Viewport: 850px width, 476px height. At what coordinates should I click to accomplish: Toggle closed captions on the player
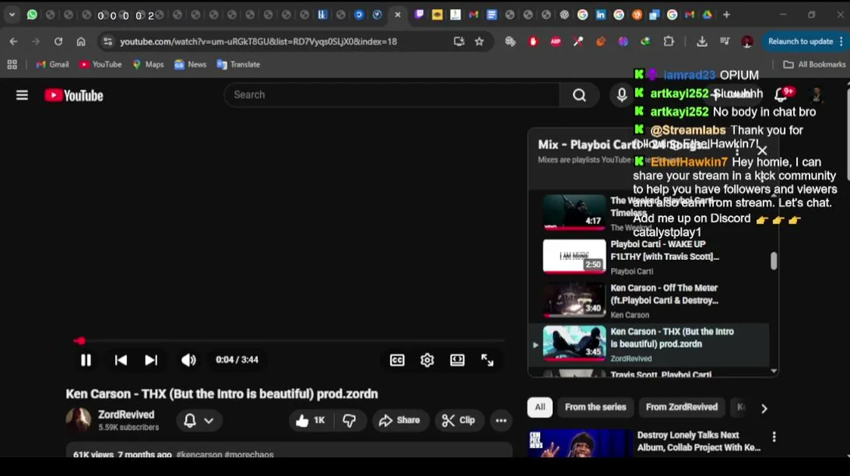pyautogui.click(x=397, y=360)
